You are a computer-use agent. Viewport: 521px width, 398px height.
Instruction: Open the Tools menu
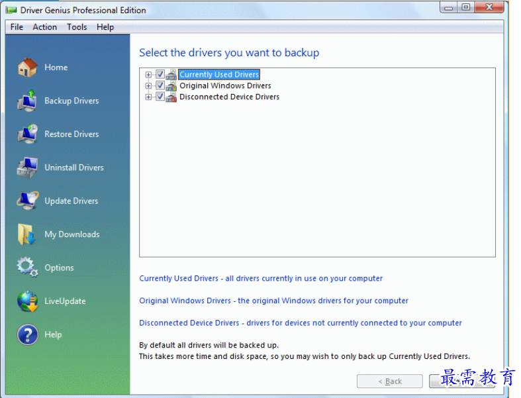coord(77,27)
